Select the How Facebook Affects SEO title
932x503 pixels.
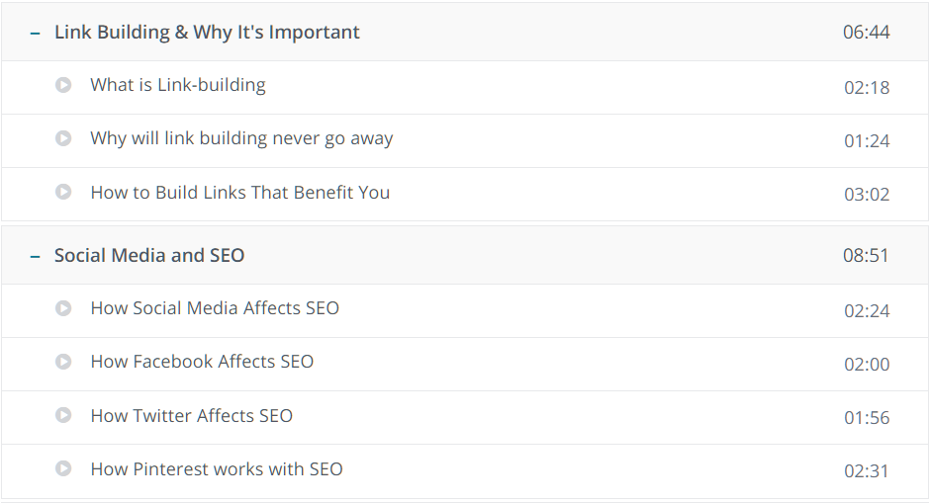(202, 362)
